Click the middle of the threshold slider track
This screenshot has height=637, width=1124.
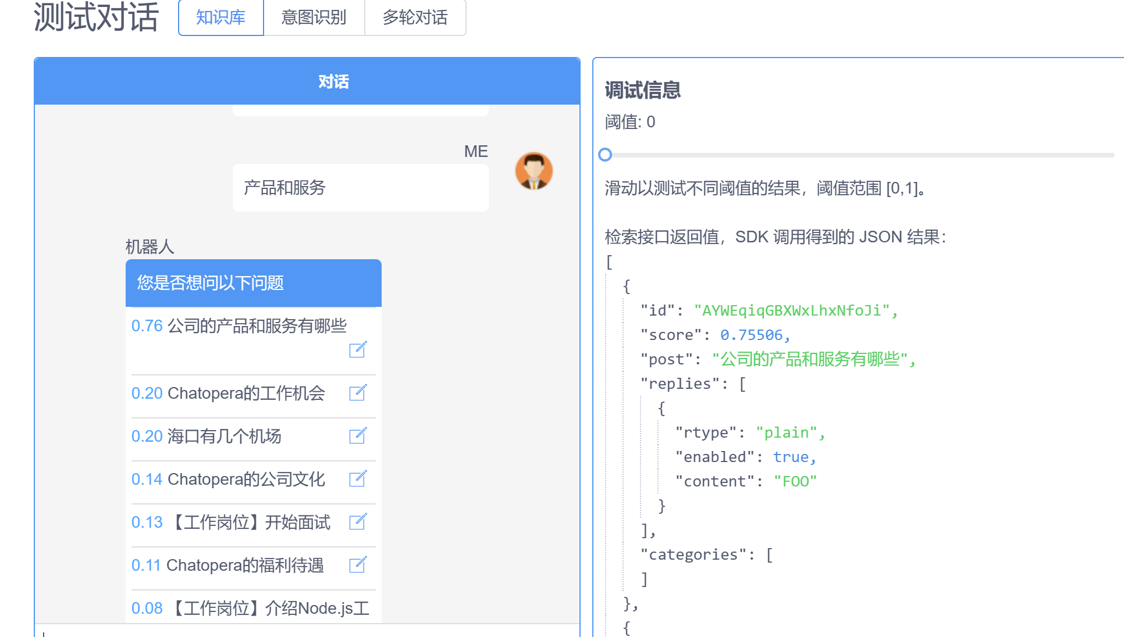[859, 155]
